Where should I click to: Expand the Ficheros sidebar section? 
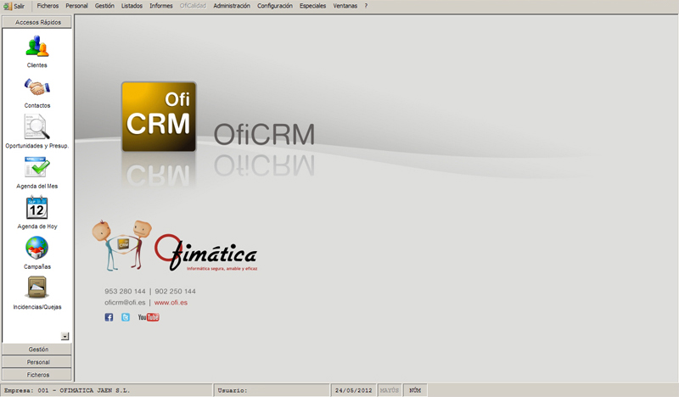coord(36,374)
